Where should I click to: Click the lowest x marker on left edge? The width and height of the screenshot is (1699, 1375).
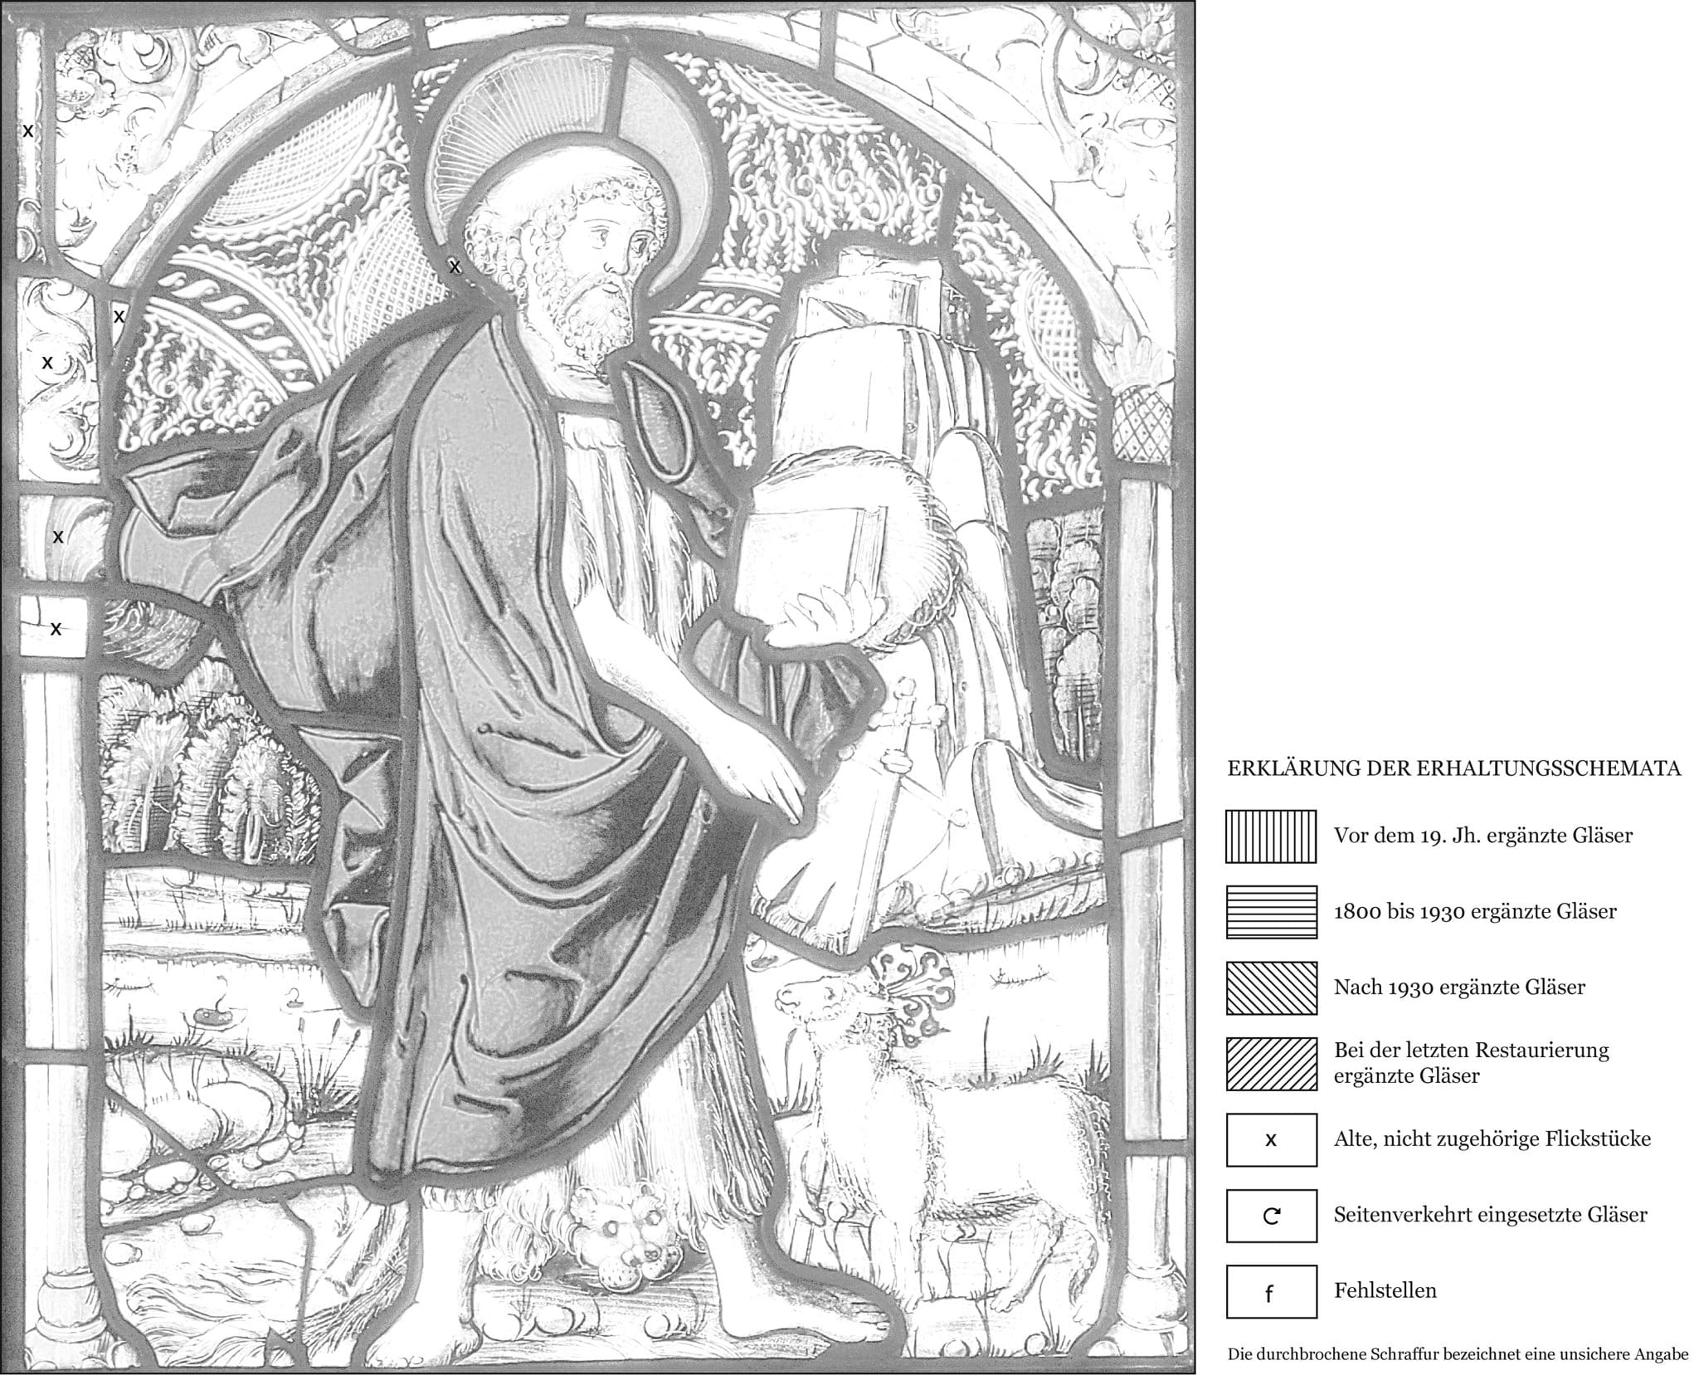point(56,628)
